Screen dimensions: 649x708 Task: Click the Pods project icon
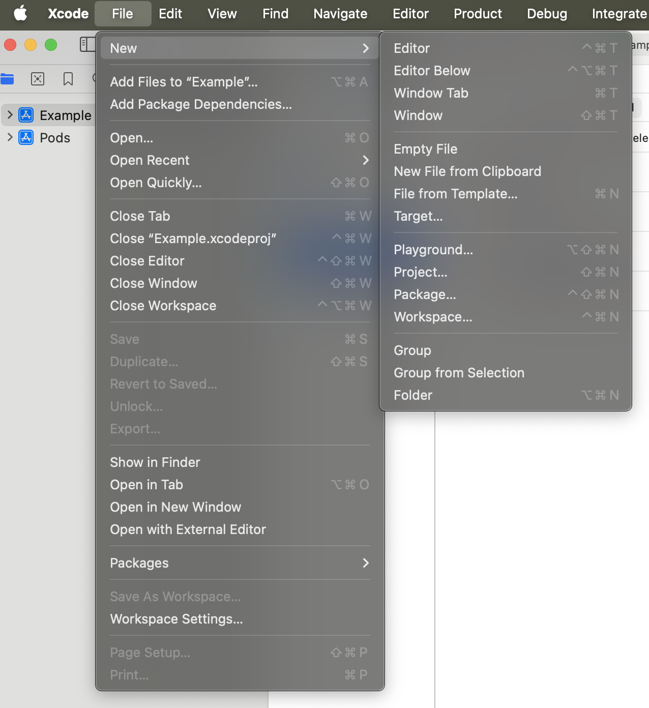pos(26,137)
